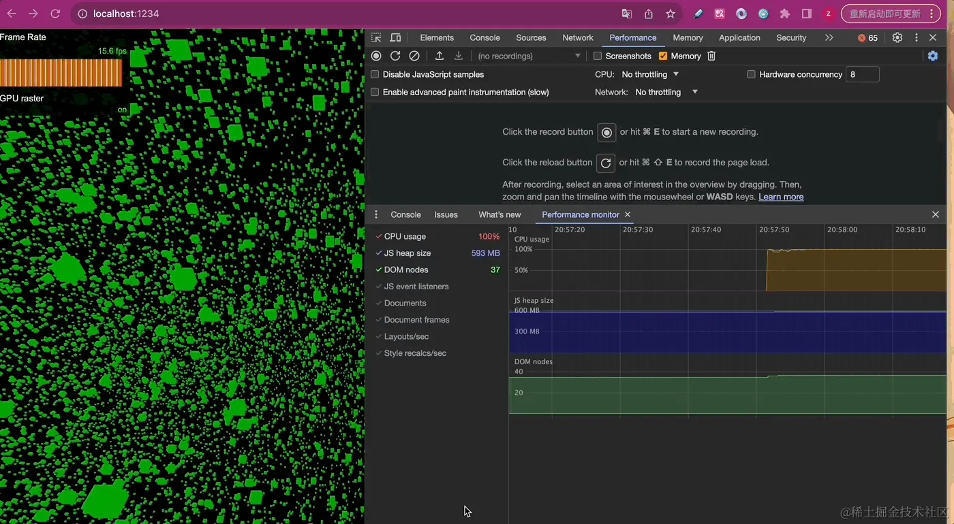Open the drawer three-dot menu
Viewport: 954px width, 524px height.
coord(376,214)
